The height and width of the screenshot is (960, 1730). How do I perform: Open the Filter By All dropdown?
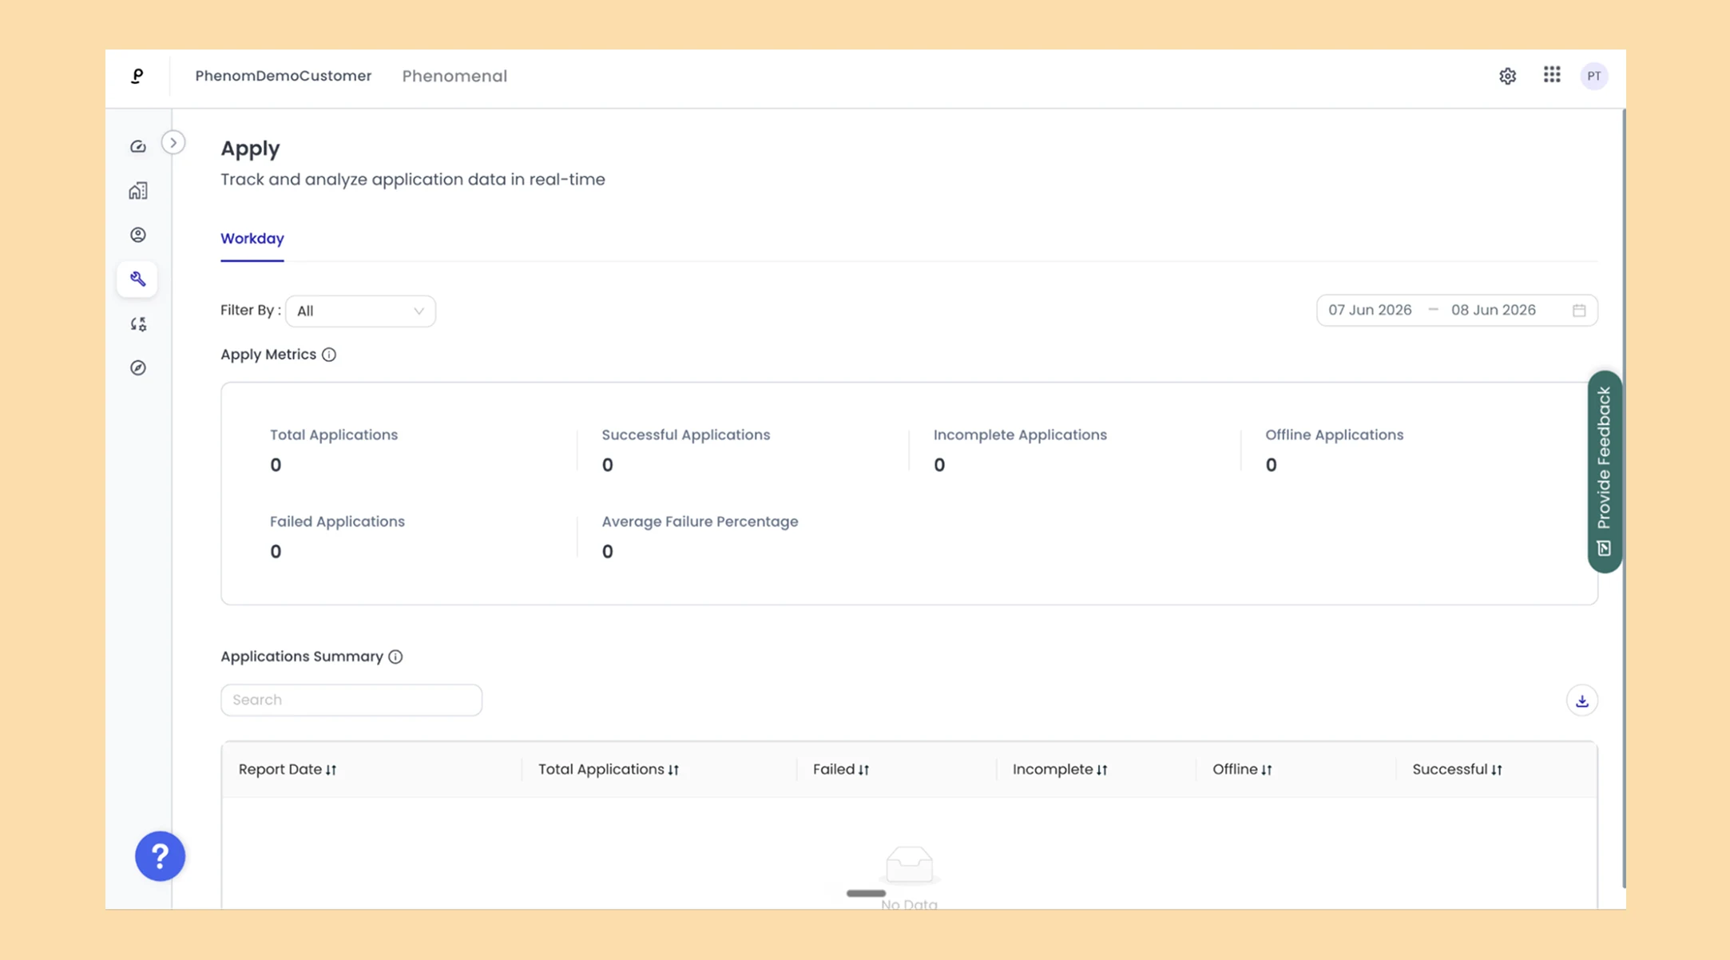pos(360,311)
